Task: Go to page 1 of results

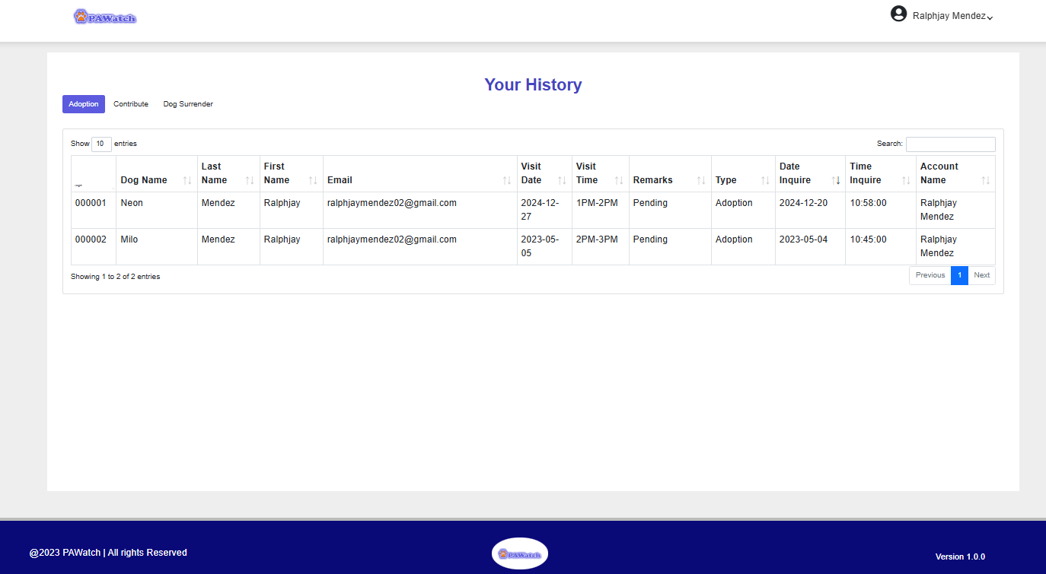Action: point(959,275)
